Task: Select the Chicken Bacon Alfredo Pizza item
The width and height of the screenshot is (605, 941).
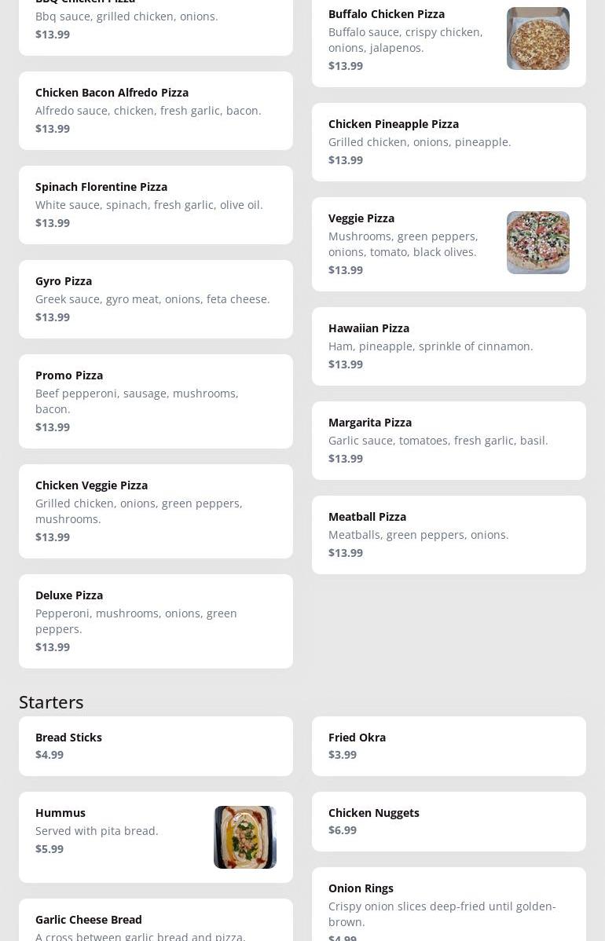Action: pos(156,111)
